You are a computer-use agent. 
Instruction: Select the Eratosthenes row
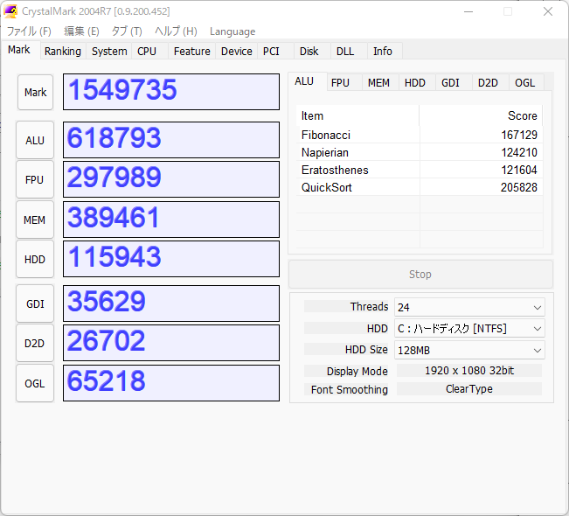click(x=420, y=170)
